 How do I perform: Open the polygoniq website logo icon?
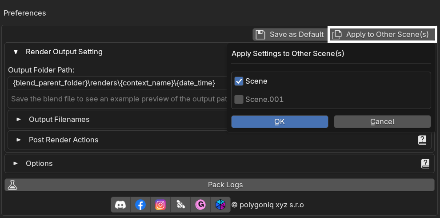coord(220,205)
